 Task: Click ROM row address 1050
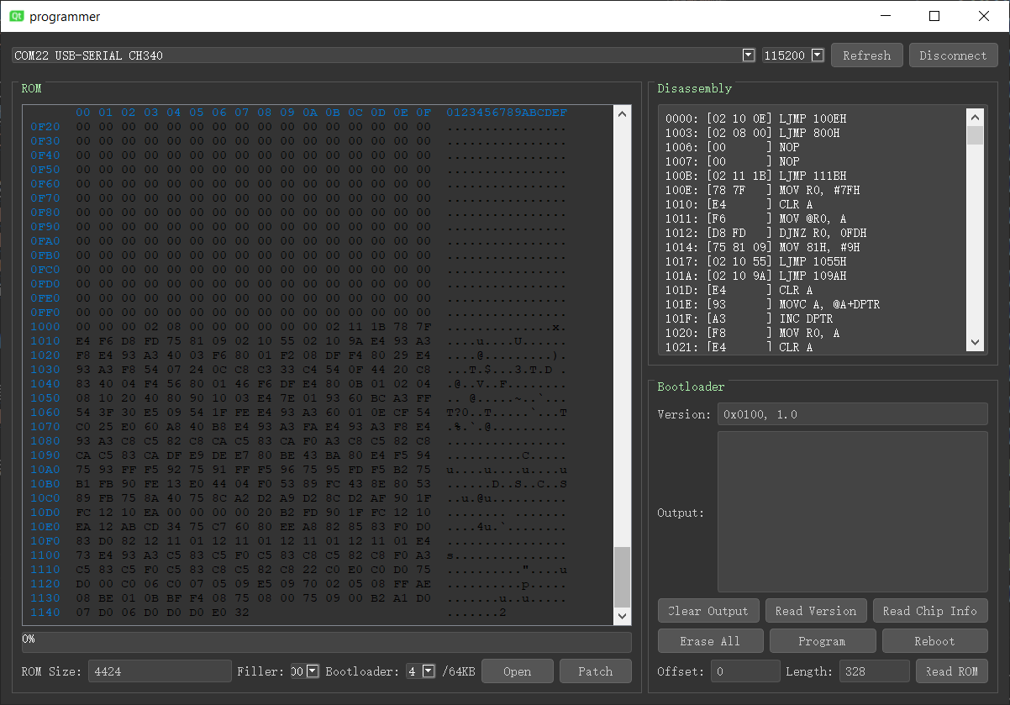click(45, 397)
